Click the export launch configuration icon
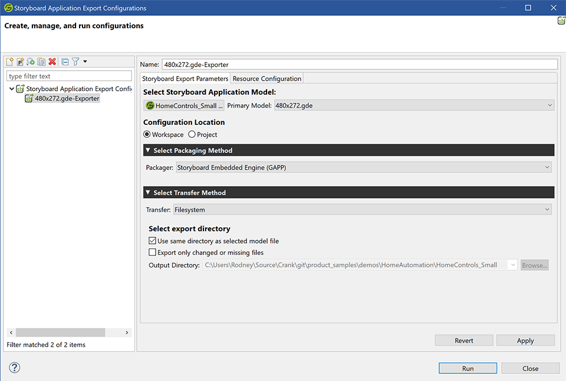 coord(31,62)
